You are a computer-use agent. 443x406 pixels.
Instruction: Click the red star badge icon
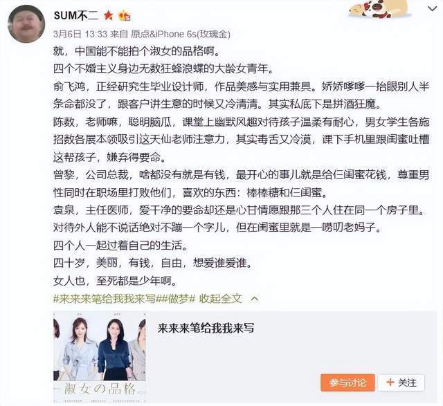point(109,15)
